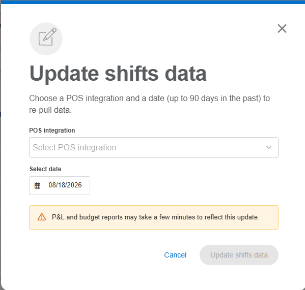305x290 pixels.
Task: Click the POS integration field label
Action: pyautogui.click(x=52, y=131)
